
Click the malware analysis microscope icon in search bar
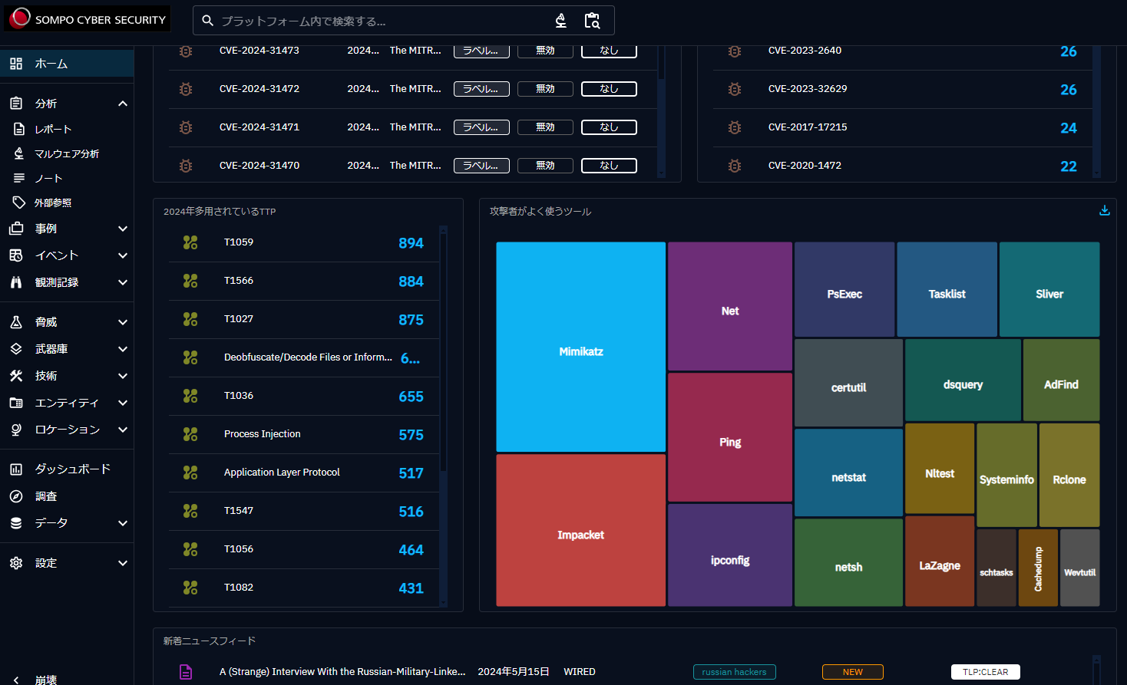click(561, 21)
